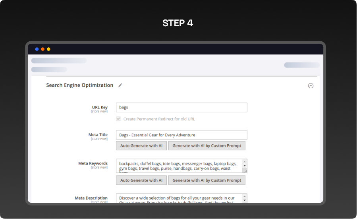Click the blue dot in window title bar
The width and height of the screenshot is (357, 219).
coord(37,49)
